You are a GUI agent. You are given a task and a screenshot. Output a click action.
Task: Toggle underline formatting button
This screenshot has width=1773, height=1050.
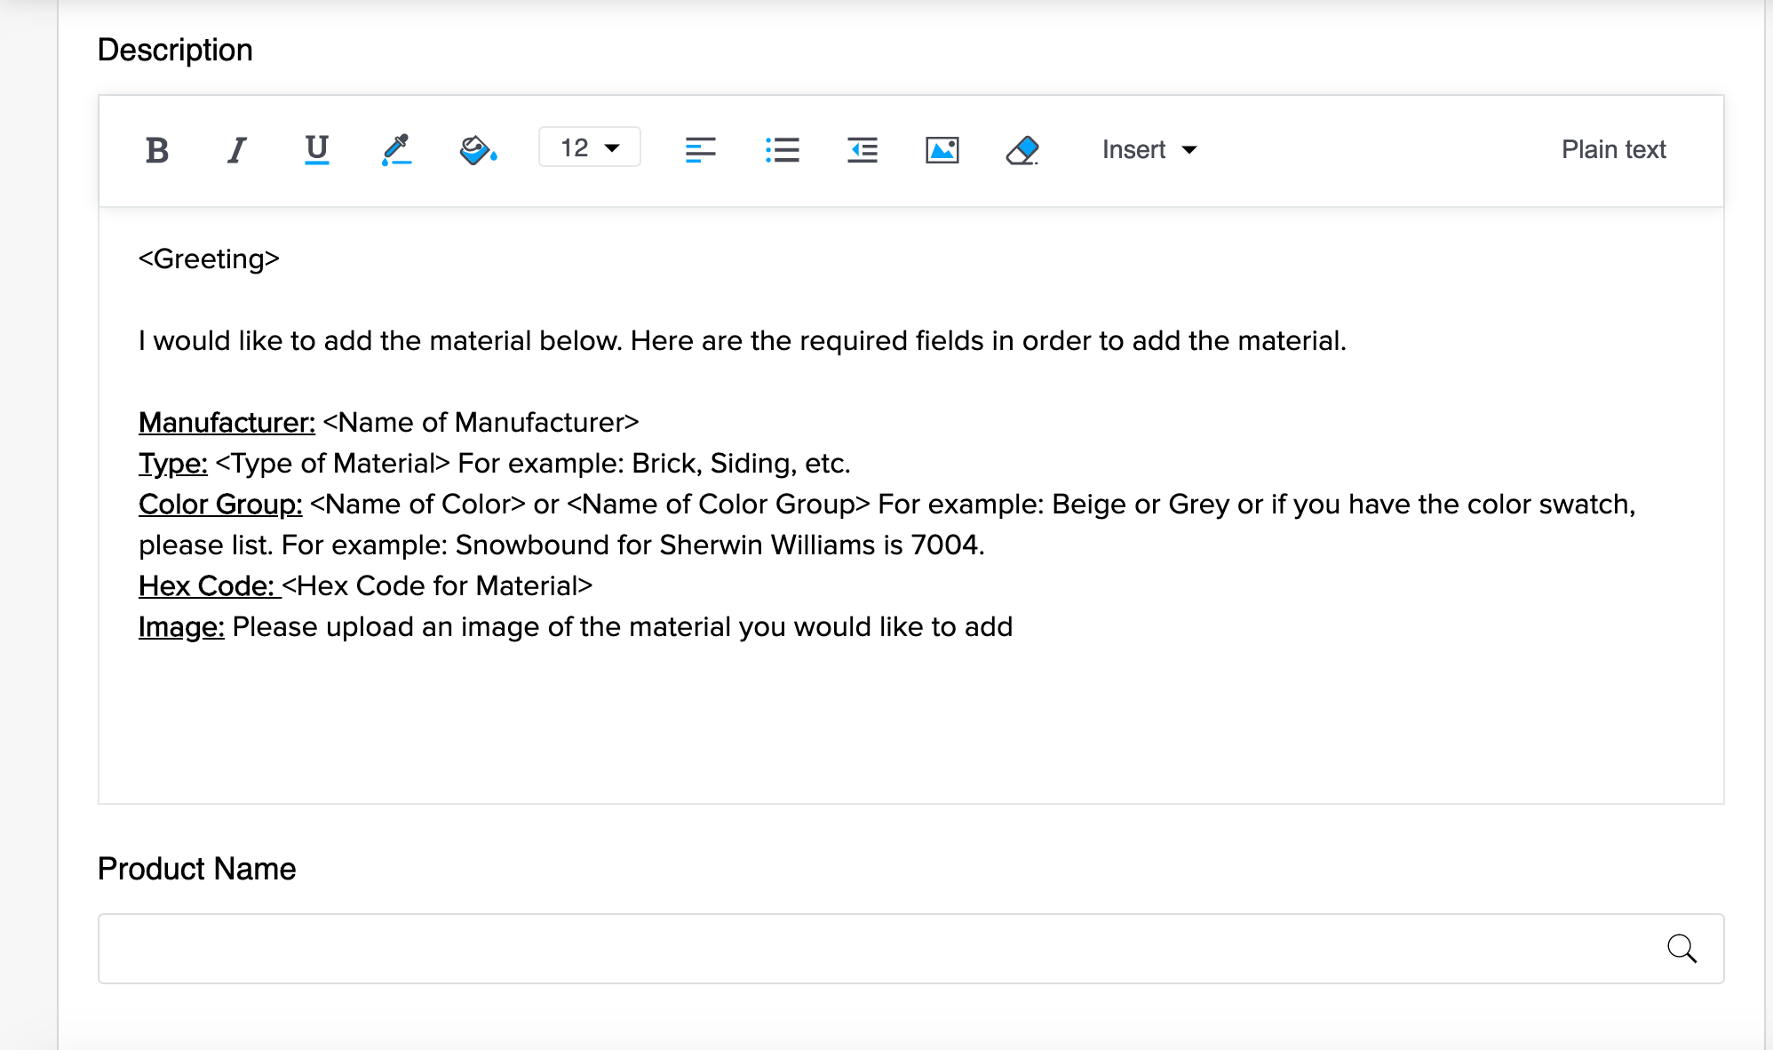coord(316,149)
